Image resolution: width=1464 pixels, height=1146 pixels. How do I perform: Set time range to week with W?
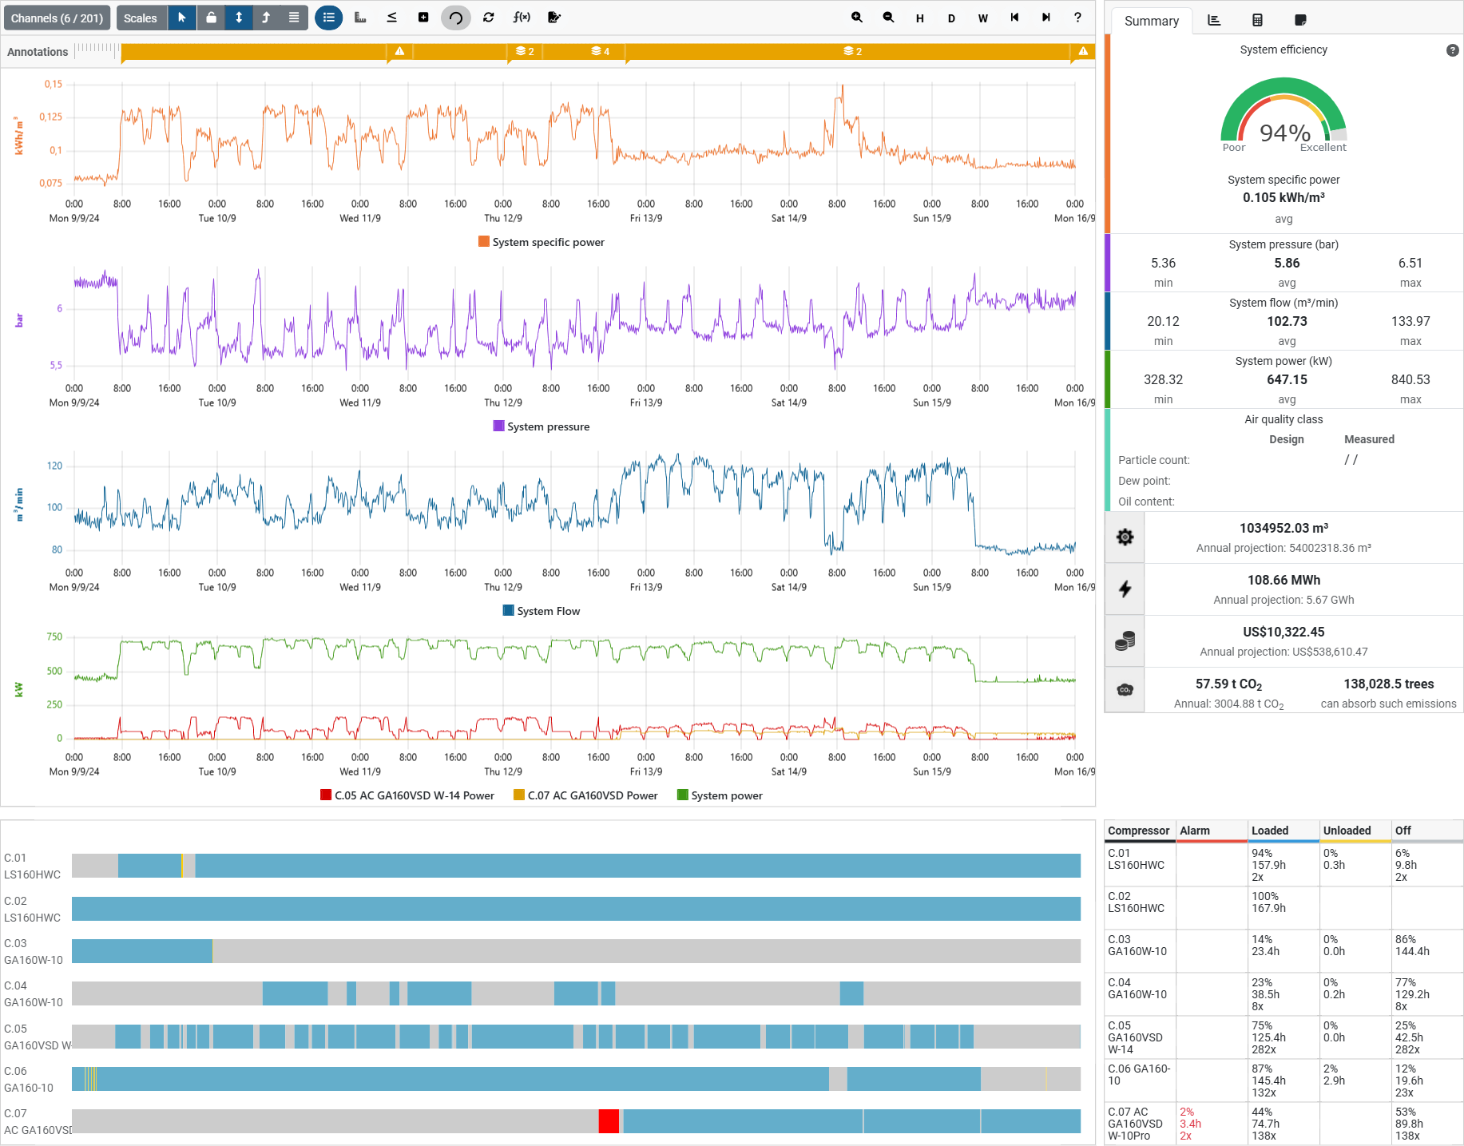pyautogui.click(x=982, y=18)
